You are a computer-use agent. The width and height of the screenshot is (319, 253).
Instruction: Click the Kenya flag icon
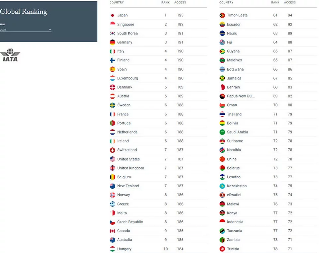[222, 213]
